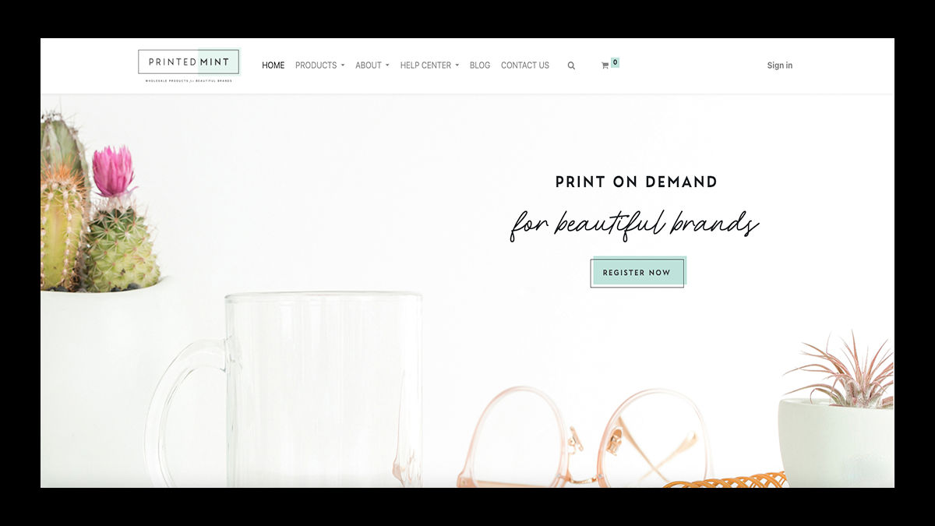Open the shopping cart icon
Screen dimensions: 935x526
coord(605,66)
